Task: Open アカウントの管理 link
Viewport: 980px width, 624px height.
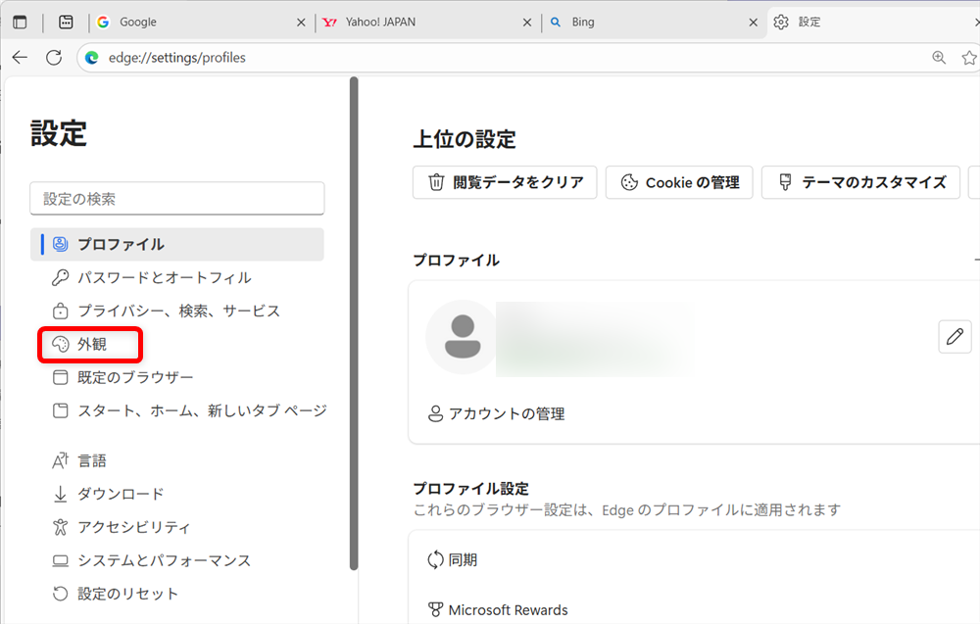Action: tap(501, 413)
